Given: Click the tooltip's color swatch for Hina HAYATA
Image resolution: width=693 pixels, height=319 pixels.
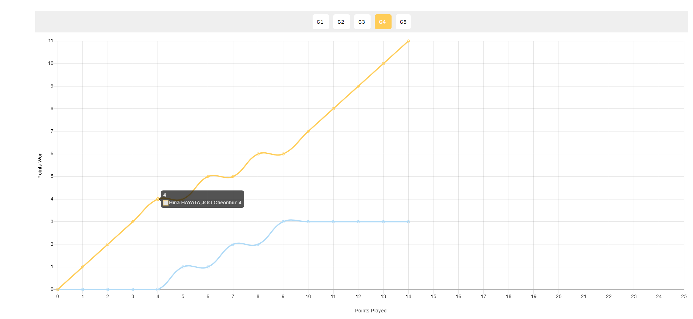Looking at the screenshot, I should coord(166,203).
